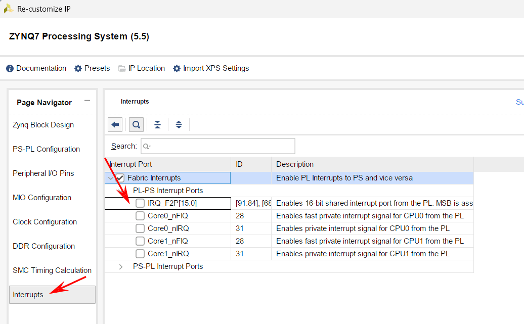Open the Zynq Block Design page

(x=43, y=125)
